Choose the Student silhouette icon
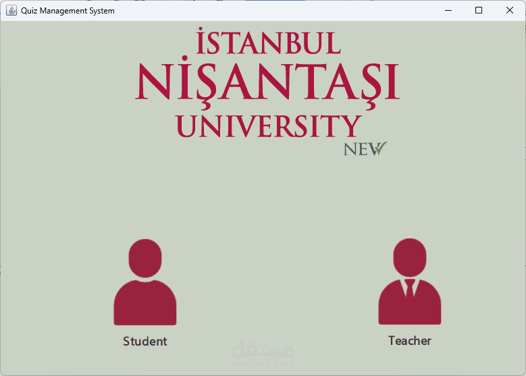The height and width of the screenshot is (376, 526). point(145,282)
